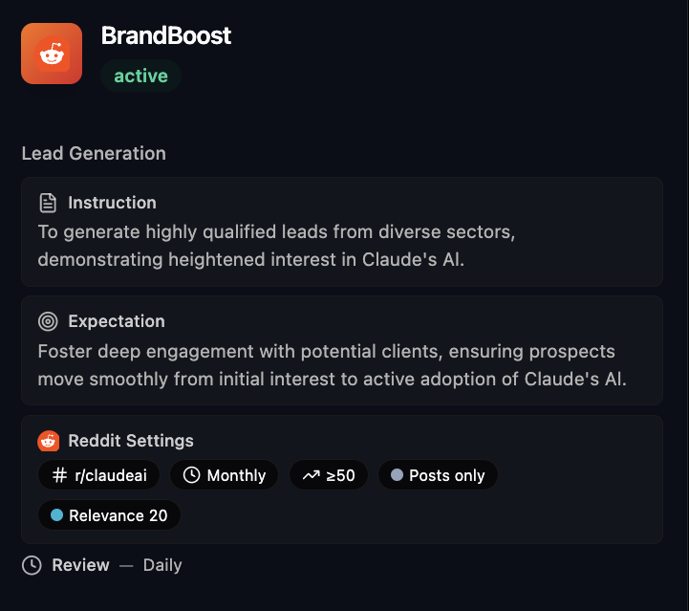Click the Lead Generation section heading
Image resolution: width=689 pixels, height=611 pixels.
coord(94,153)
